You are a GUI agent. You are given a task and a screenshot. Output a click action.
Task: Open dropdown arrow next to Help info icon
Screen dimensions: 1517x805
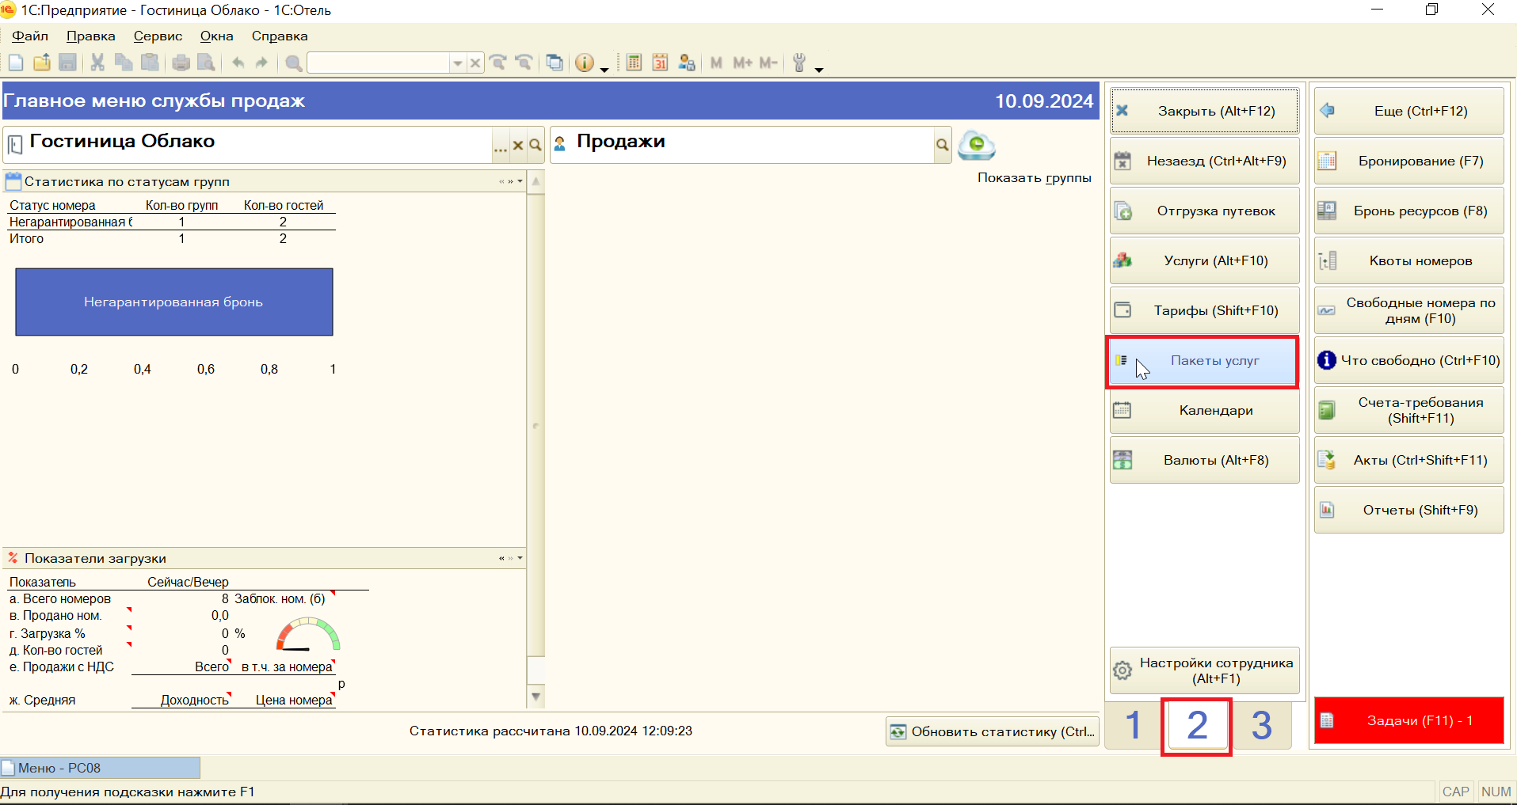coord(604,70)
